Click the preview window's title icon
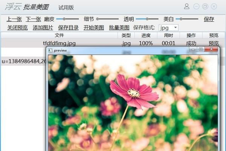Image resolution: width=226 pixels, height=151 pixels. point(50,50)
